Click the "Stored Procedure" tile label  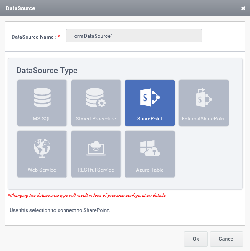(x=96, y=119)
